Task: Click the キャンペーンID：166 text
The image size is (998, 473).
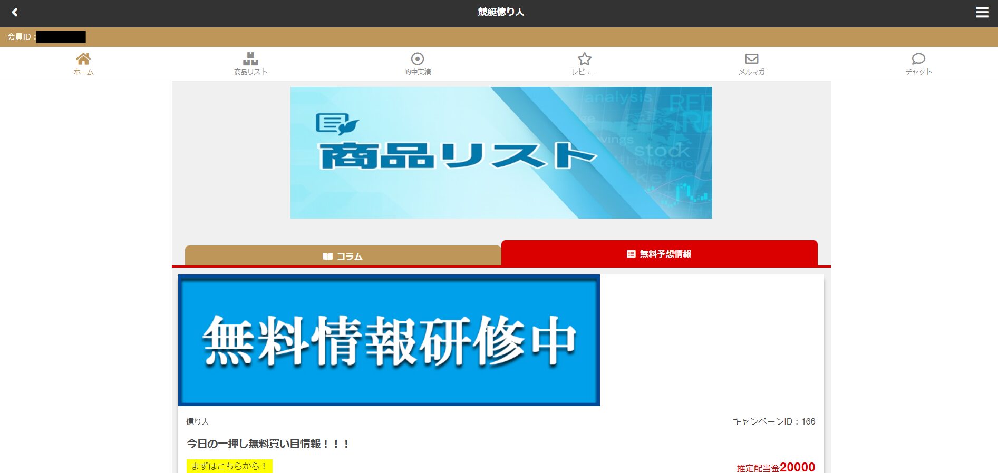Action: click(773, 421)
